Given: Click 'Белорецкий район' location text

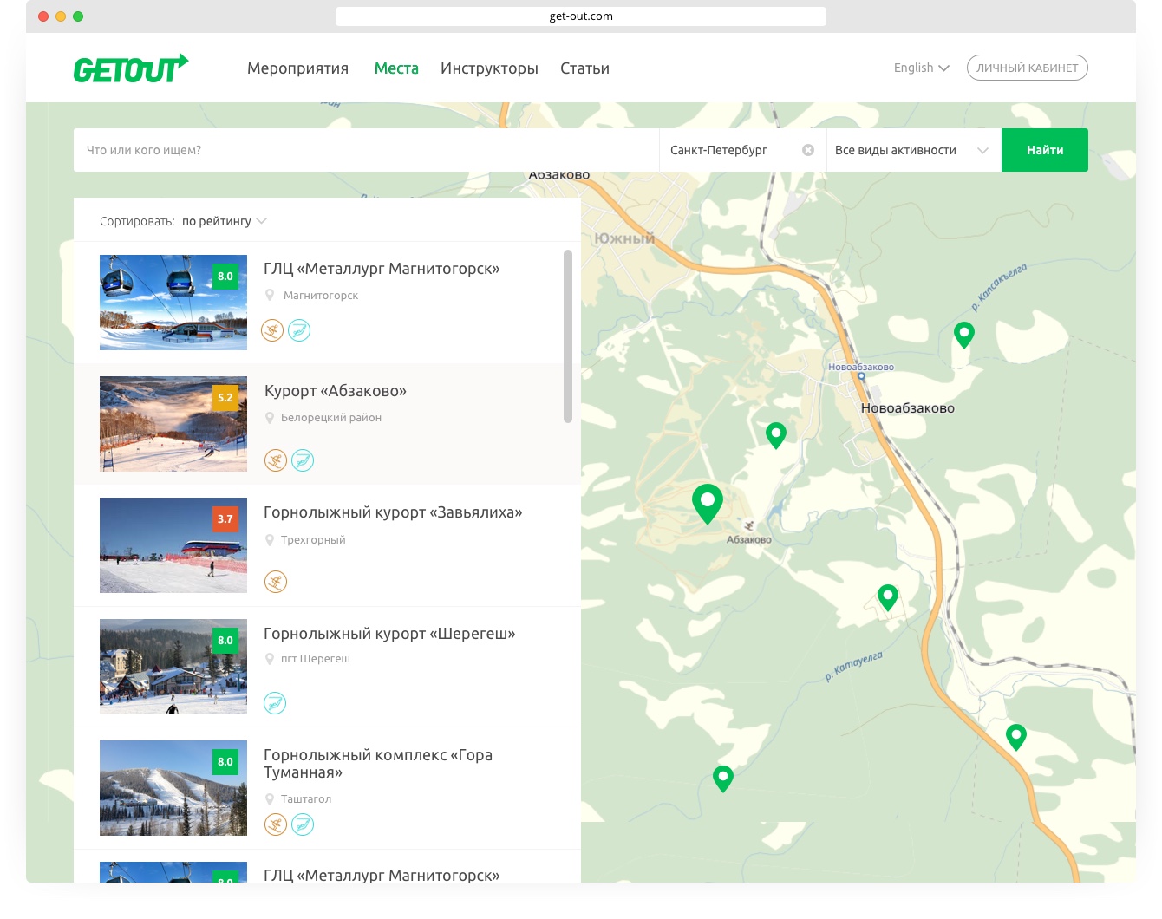Looking at the screenshot, I should [331, 418].
